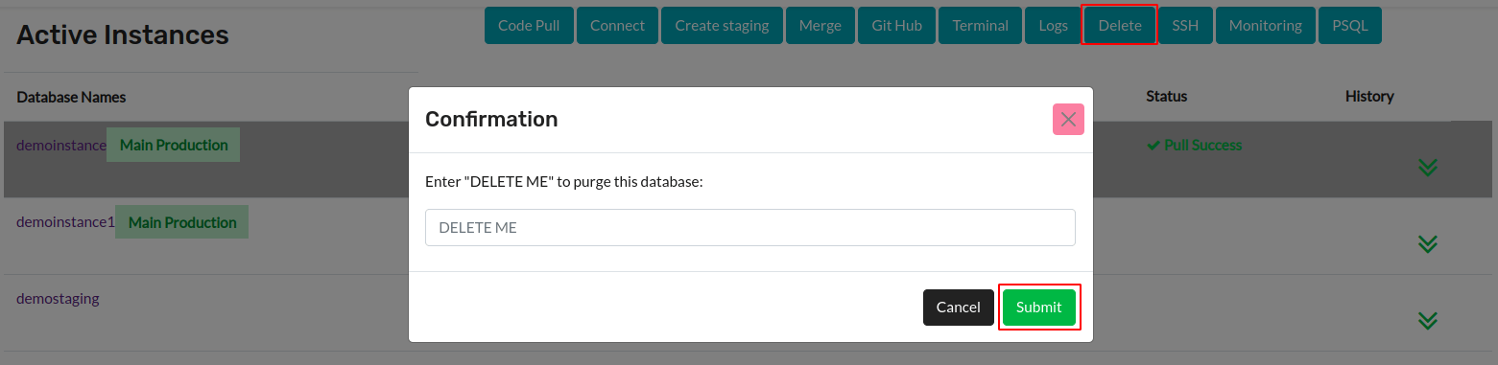Click the History column header
Screen dimensions: 1498x365
(1369, 97)
